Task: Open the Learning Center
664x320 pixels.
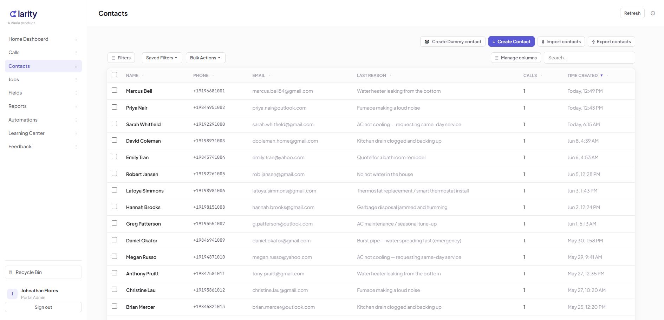Action: pyautogui.click(x=26, y=133)
